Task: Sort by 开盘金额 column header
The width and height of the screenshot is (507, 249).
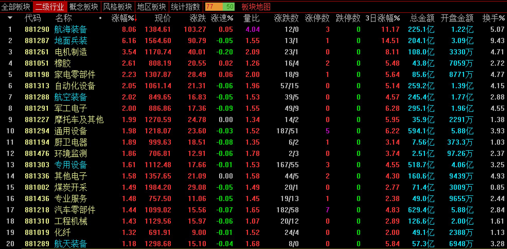Action: point(457,18)
